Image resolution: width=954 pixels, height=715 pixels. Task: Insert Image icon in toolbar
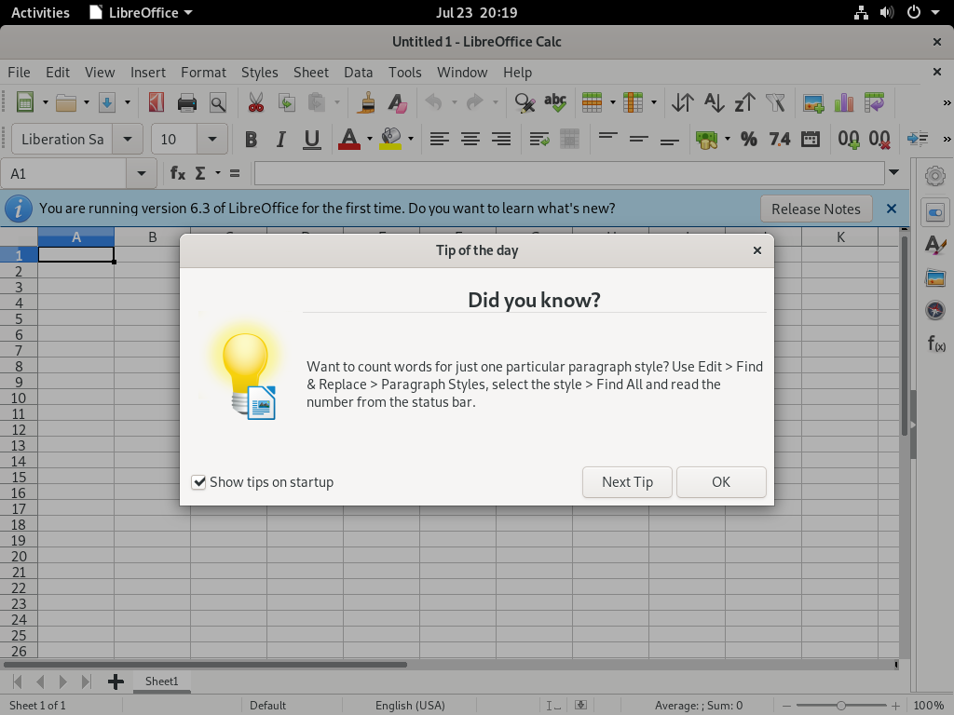coord(813,102)
